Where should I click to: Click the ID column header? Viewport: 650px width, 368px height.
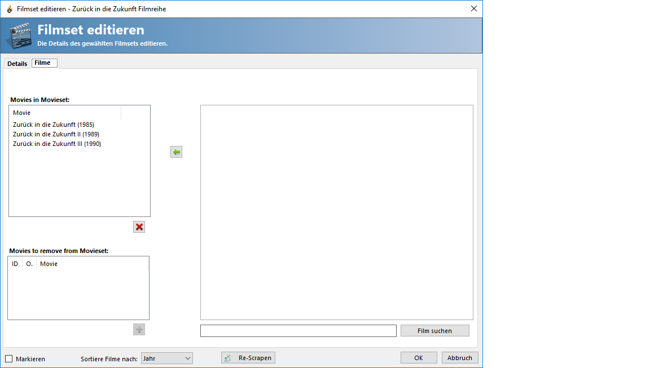tap(15, 264)
